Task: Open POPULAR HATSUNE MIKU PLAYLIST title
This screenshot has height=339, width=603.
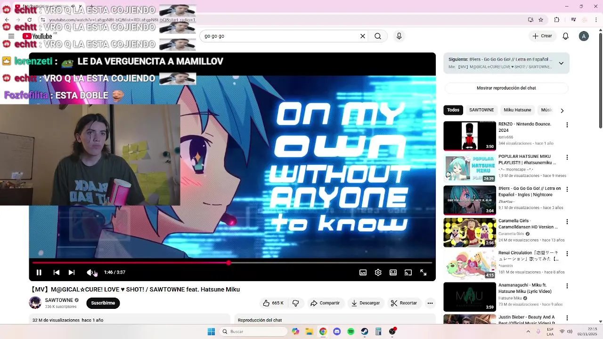Action: pos(528,159)
